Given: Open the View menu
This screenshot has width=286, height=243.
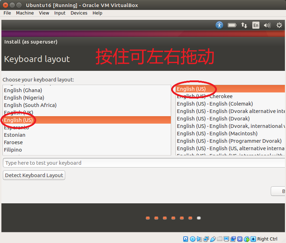Looking at the screenshot, I should 44,13.
